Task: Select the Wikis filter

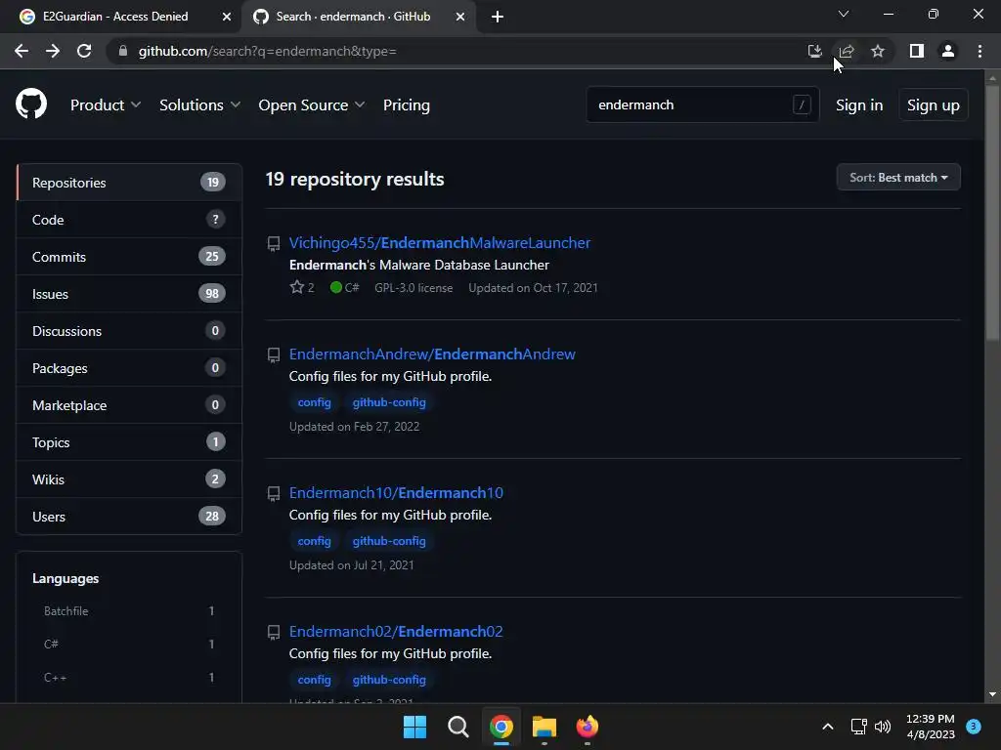Action: pos(129,479)
